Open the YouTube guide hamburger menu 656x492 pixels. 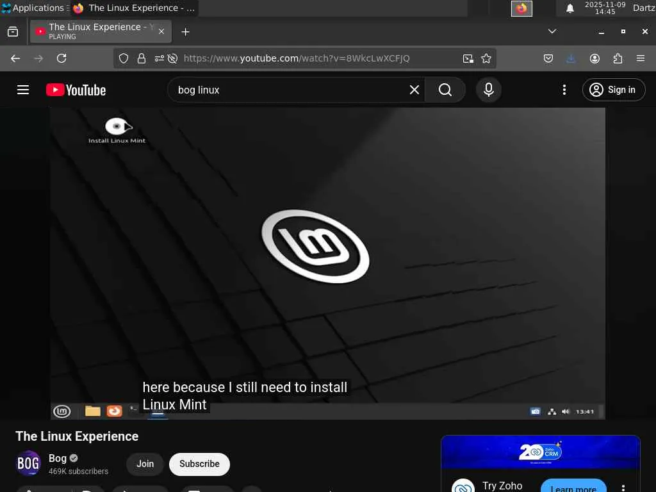pos(23,90)
